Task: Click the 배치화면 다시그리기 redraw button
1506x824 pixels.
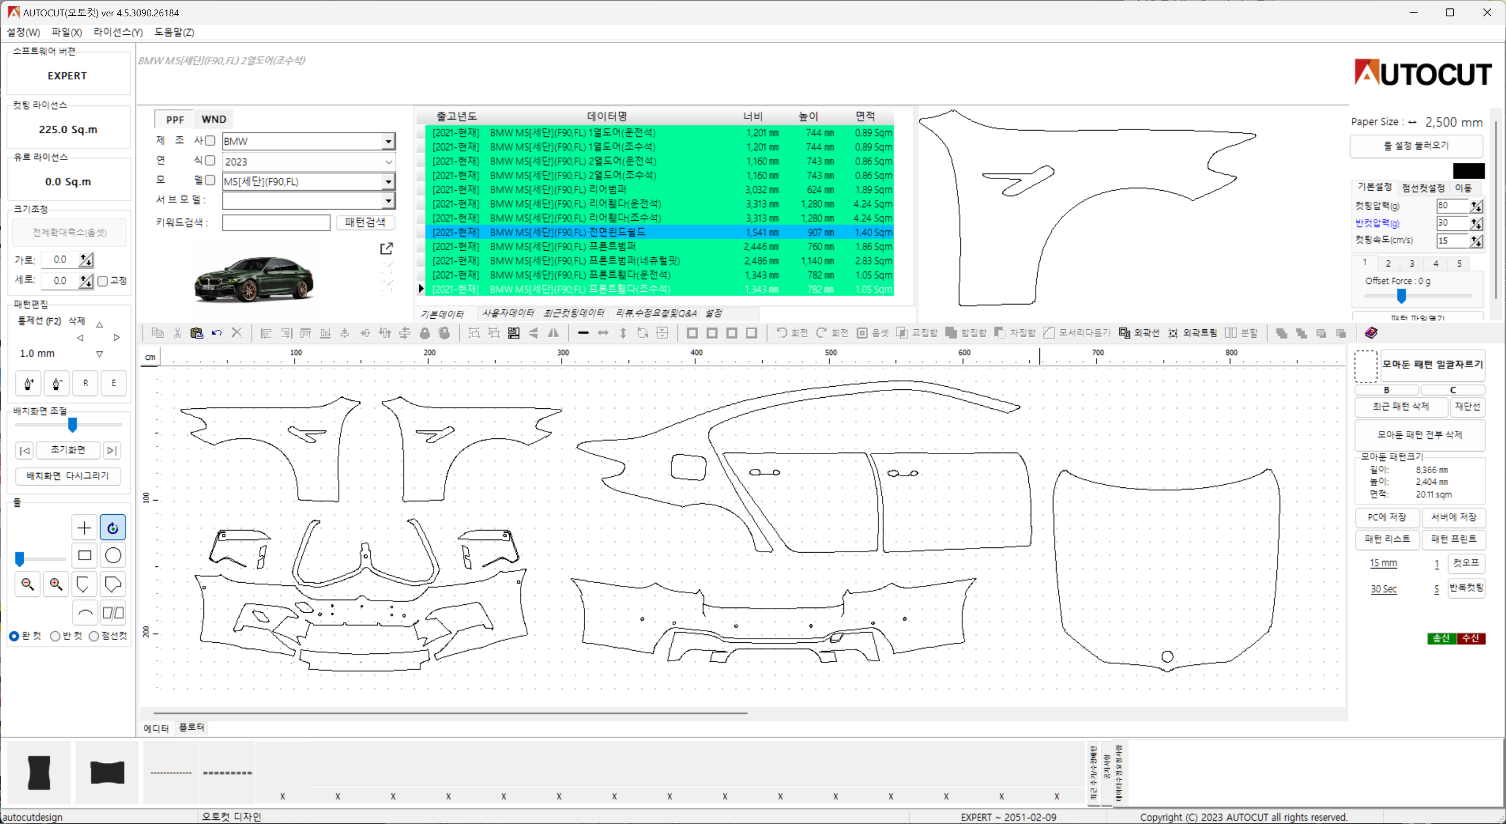Action: [x=68, y=476]
